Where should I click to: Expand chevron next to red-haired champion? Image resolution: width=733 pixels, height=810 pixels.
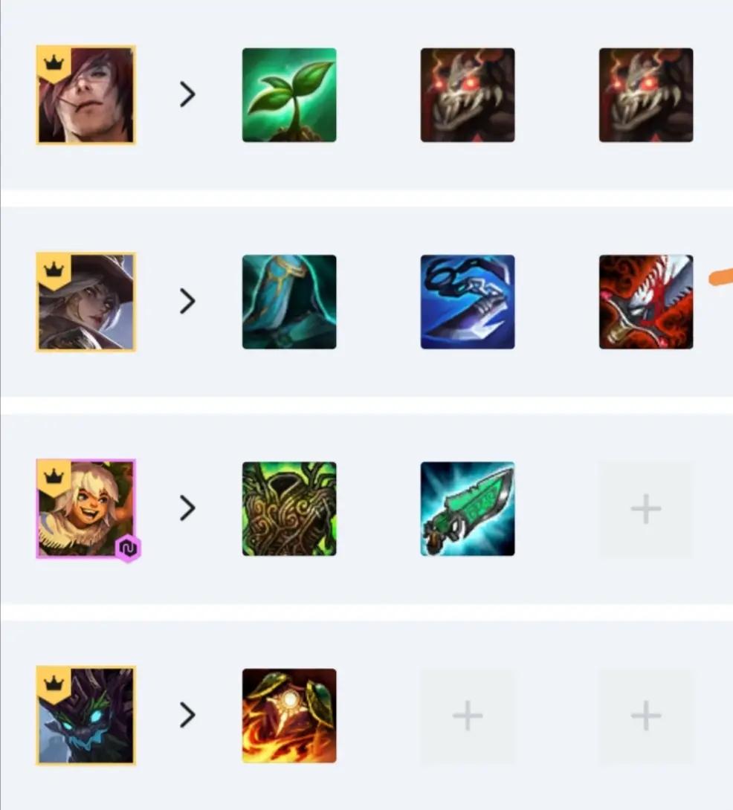pyautogui.click(x=187, y=94)
